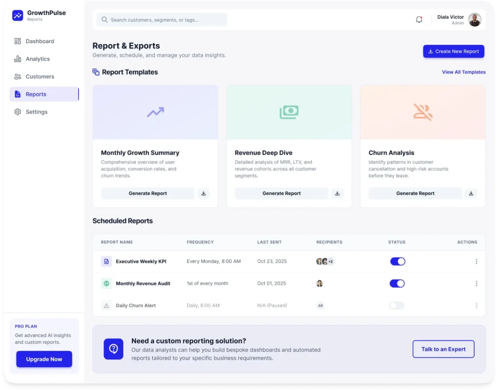Viewport: 498px width, 391px height.
Task: Focus the customer search field
Action: click(161, 19)
